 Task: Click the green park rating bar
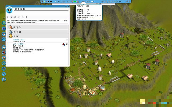pyautogui.click(x=75, y=2)
